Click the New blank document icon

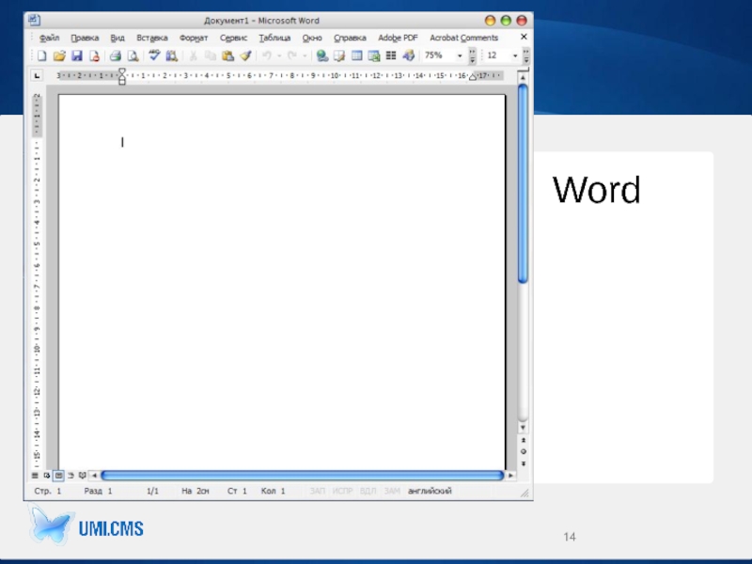(x=41, y=56)
